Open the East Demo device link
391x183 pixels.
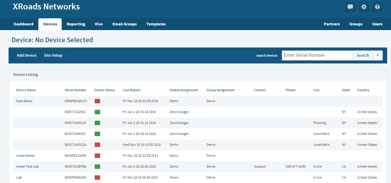pos(24,101)
